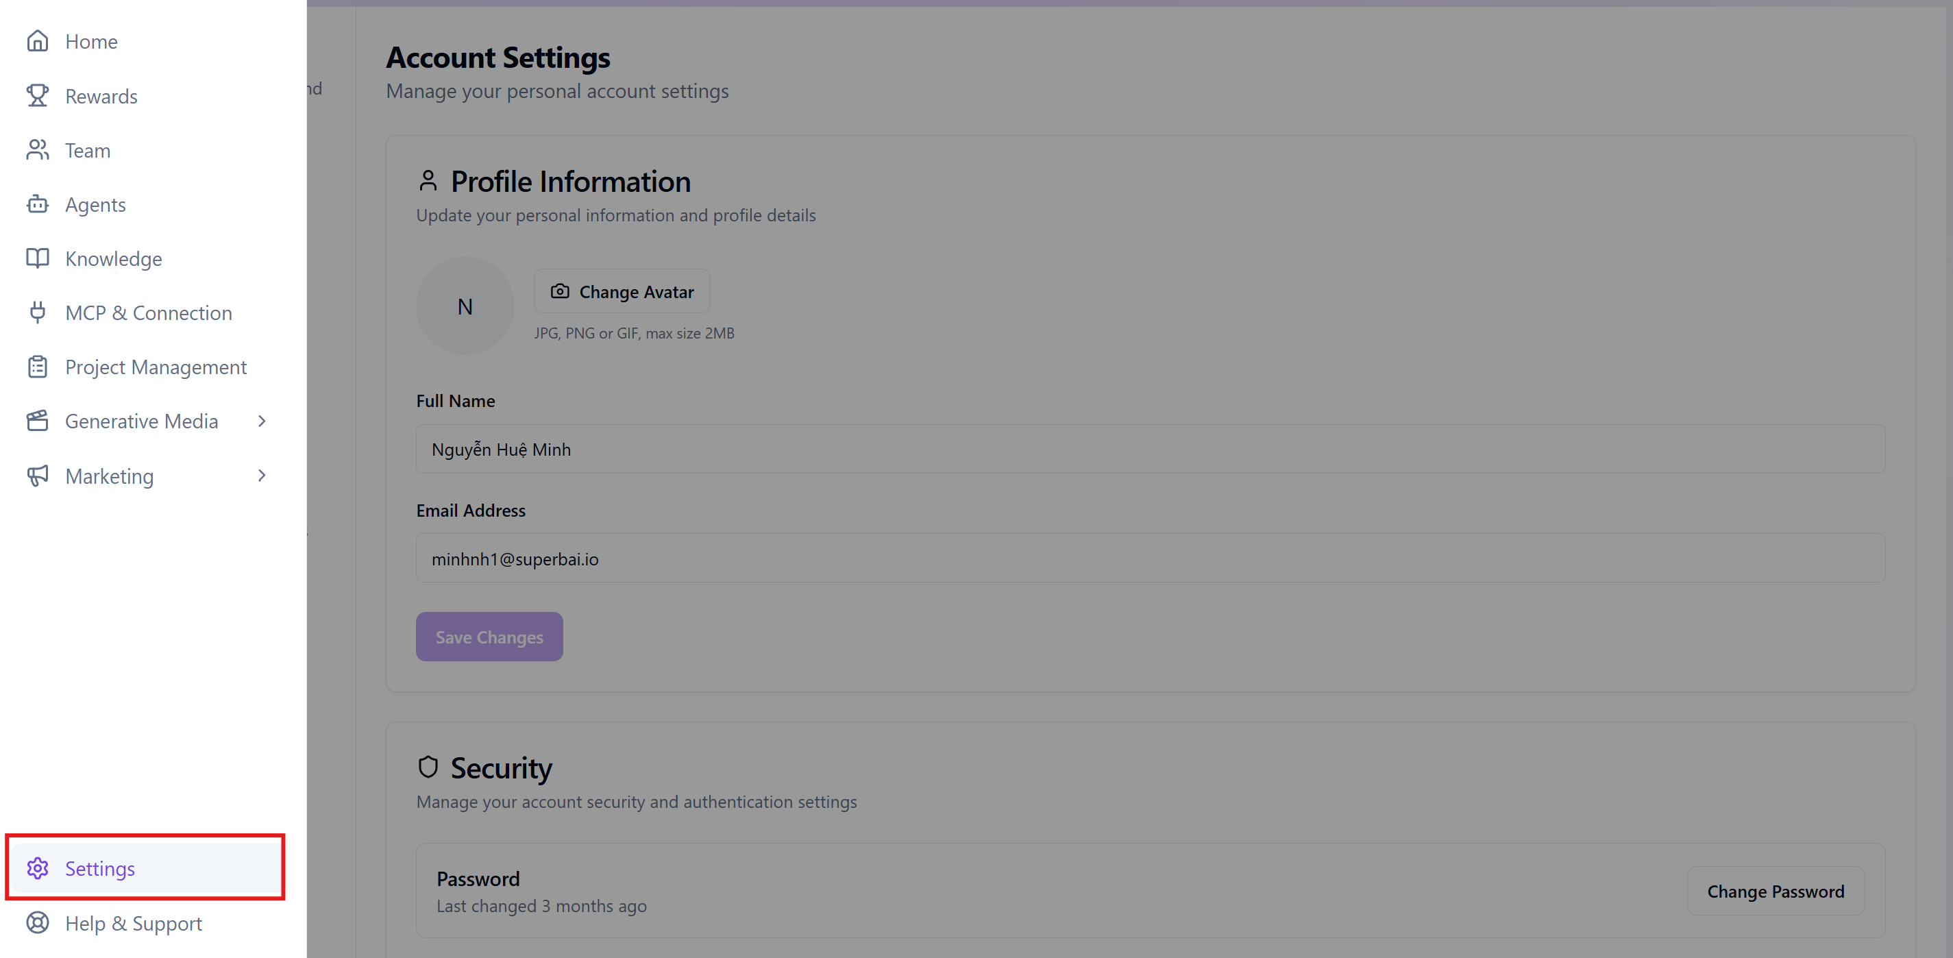The height and width of the screenshot is (958, 1953).
Task: Click the Rewards trophy icon
Action: [x=37, y=95]
